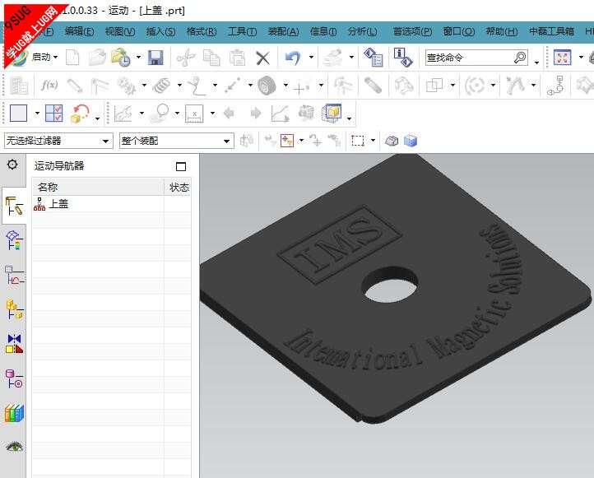
Task: Click the Cut scissors icon
Action: tap(186, 58)
